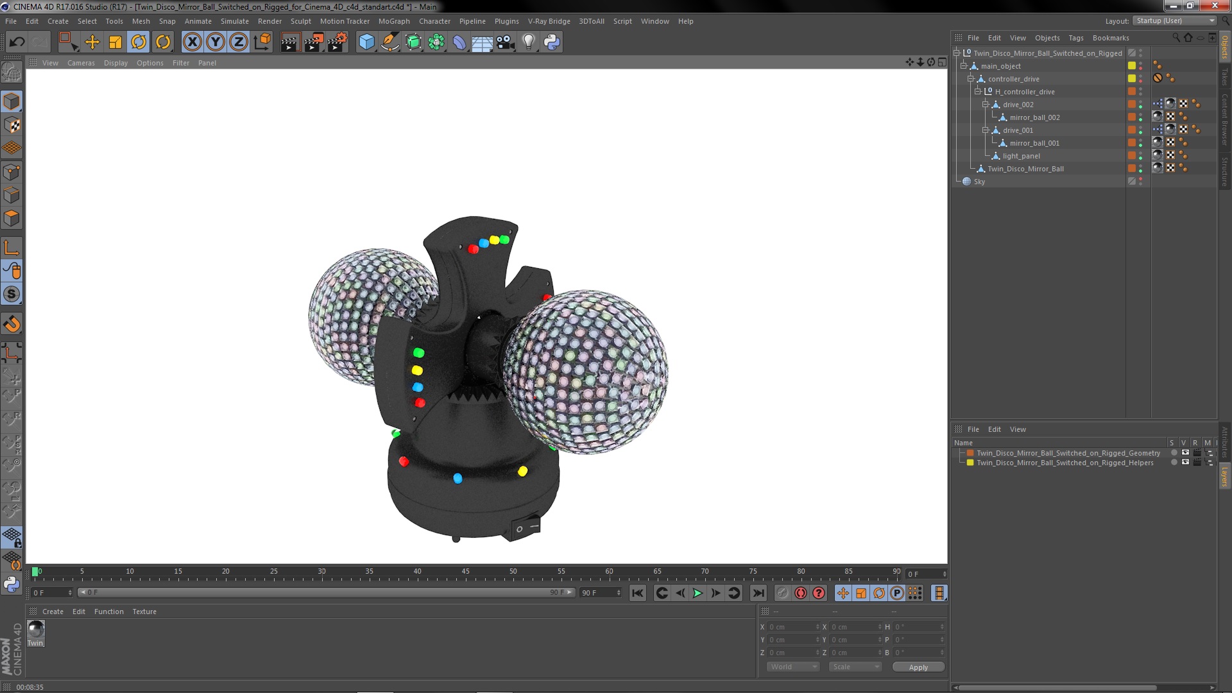Open the MoGraph menu
This screenshot has height=693, width=1232.
tap(394, 21)
